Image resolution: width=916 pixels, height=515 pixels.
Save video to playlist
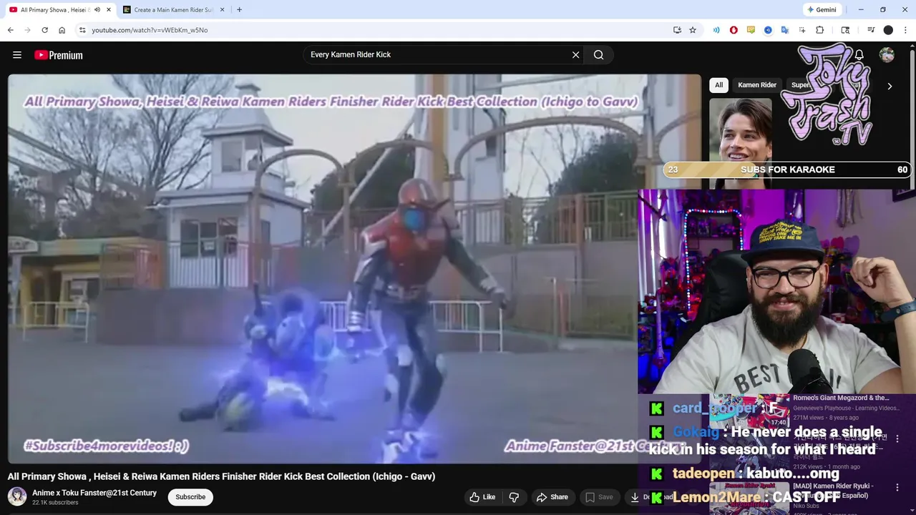coord(599,497)
